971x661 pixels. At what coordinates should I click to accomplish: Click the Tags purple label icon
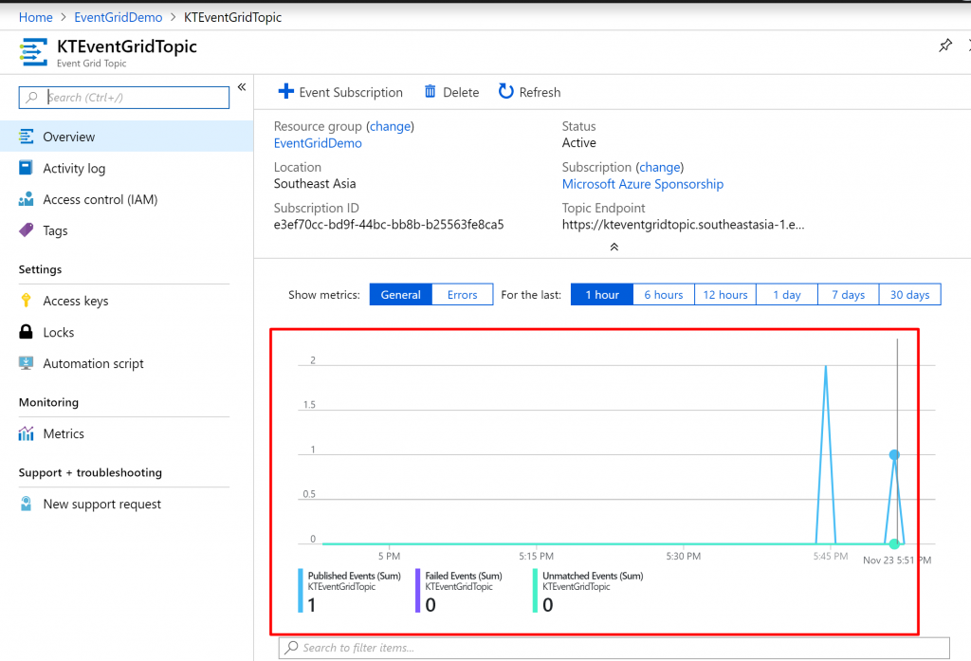(26, 230)
